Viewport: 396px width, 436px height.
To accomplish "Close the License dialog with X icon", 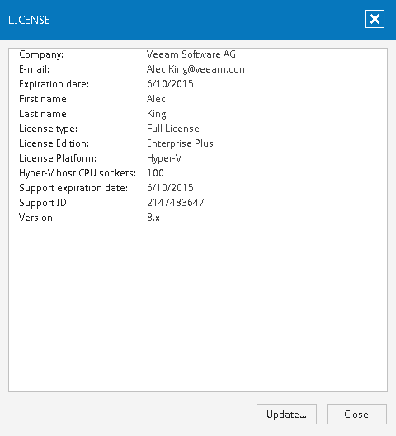I will (375, 19).
